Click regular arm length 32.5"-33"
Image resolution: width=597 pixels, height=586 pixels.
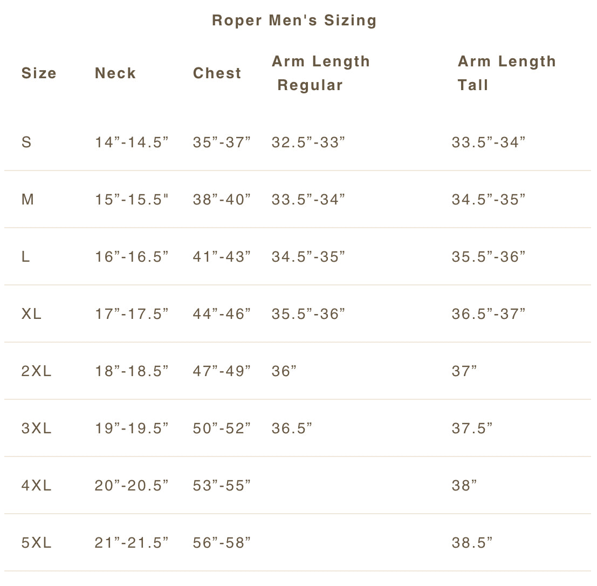point(308,142)
